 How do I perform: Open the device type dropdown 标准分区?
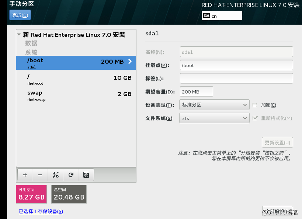[214, 105]
